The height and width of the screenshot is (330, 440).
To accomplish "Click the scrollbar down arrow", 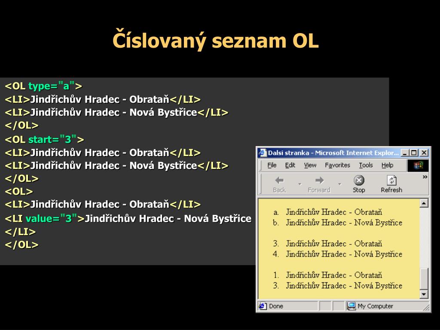I will tap(424, 294).
